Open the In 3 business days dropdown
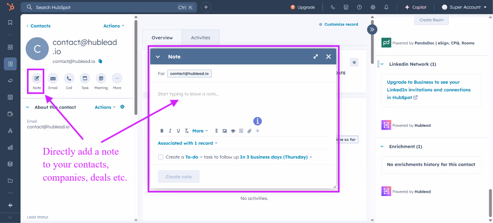 276,157
